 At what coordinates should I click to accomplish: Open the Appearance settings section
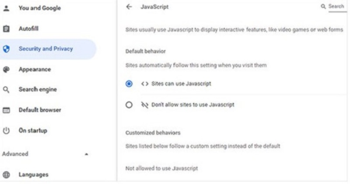click(x=35, y=69)
